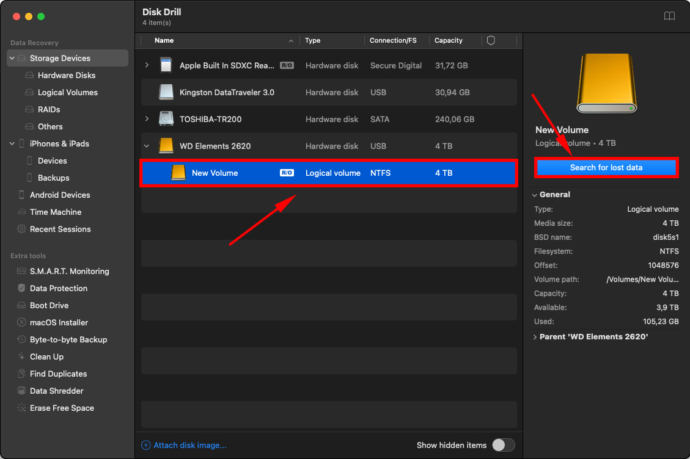
Task: Click the Boot Drive icon
Action: click(x=21, y=305)
